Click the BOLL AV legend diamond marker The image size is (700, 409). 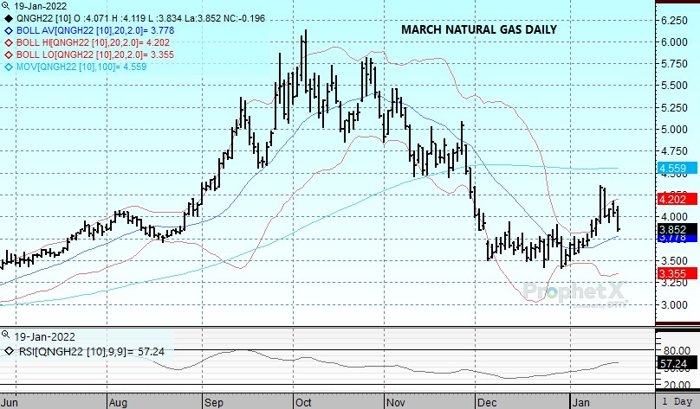point(9,29)
